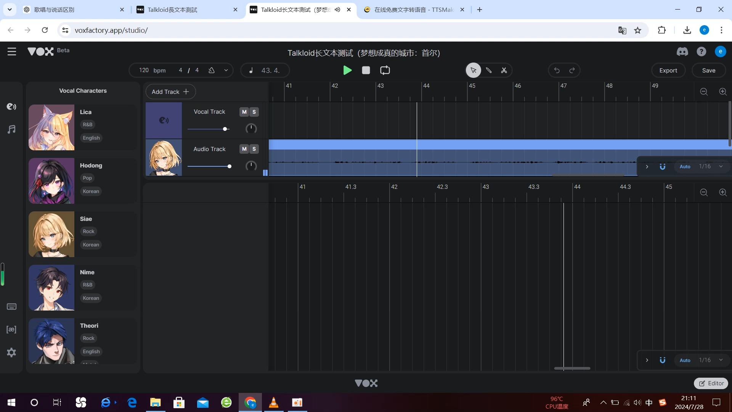
Task: Click the Export button
Action: coord(668,71)
